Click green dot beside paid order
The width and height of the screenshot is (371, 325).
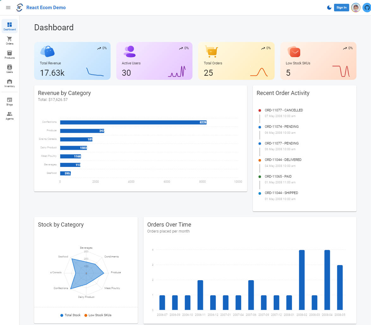pyautogui.click(x=260, y=177)
